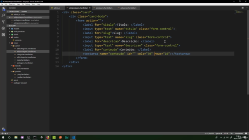
Task: Open the View menu
Action: tap(18, 4)
